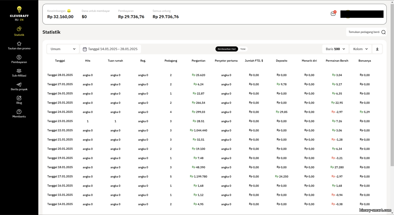Open the Blog edit icon

(x=19, y=98)
